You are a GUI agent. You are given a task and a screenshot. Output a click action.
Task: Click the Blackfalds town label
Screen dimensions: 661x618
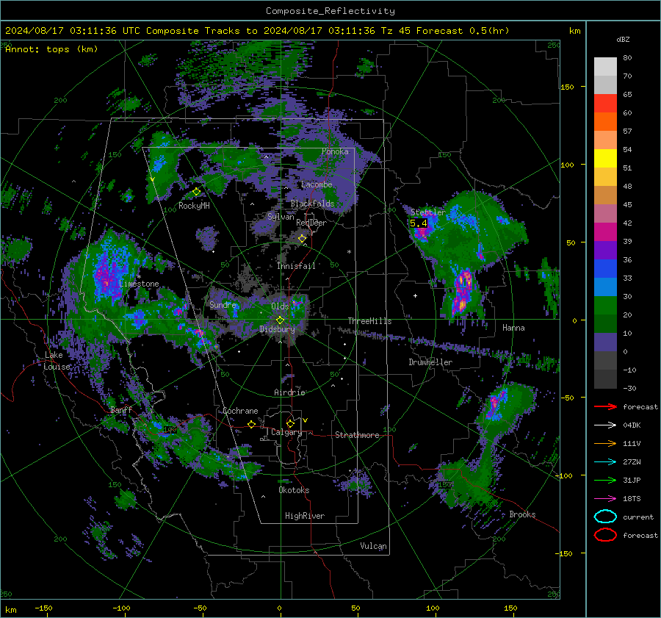tap(312, 204)
